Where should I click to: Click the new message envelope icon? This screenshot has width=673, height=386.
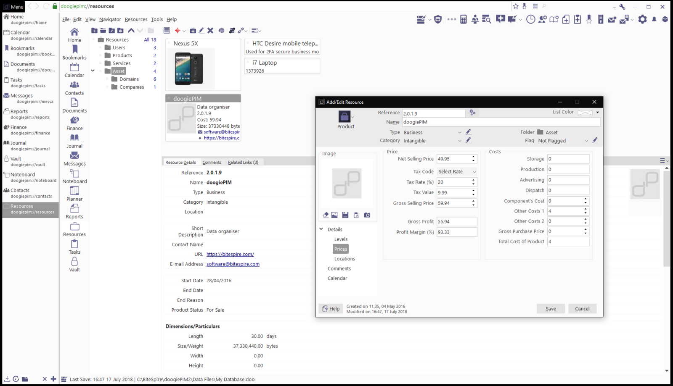point(612,19)
